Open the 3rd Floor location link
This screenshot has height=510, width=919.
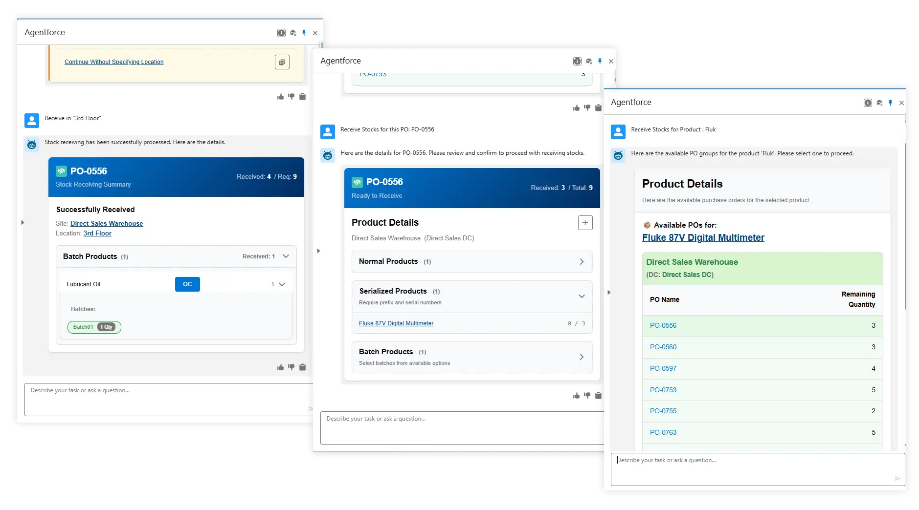point(97,233)
